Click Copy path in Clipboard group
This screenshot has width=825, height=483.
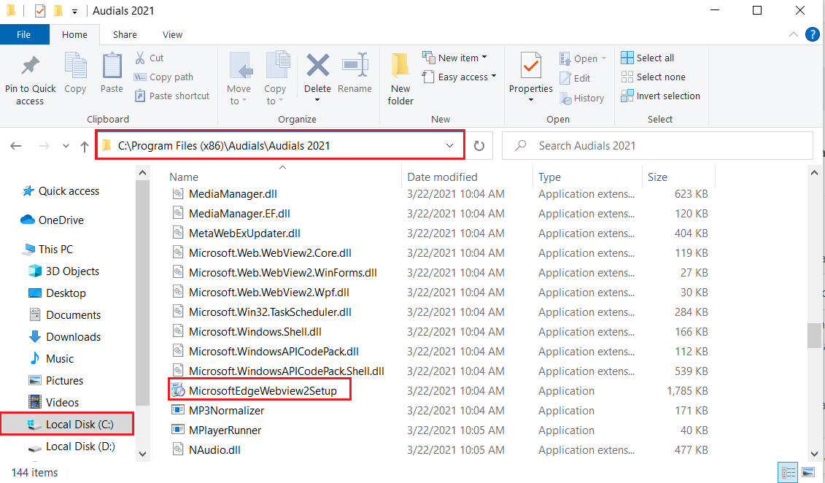(x=164, y=77)
